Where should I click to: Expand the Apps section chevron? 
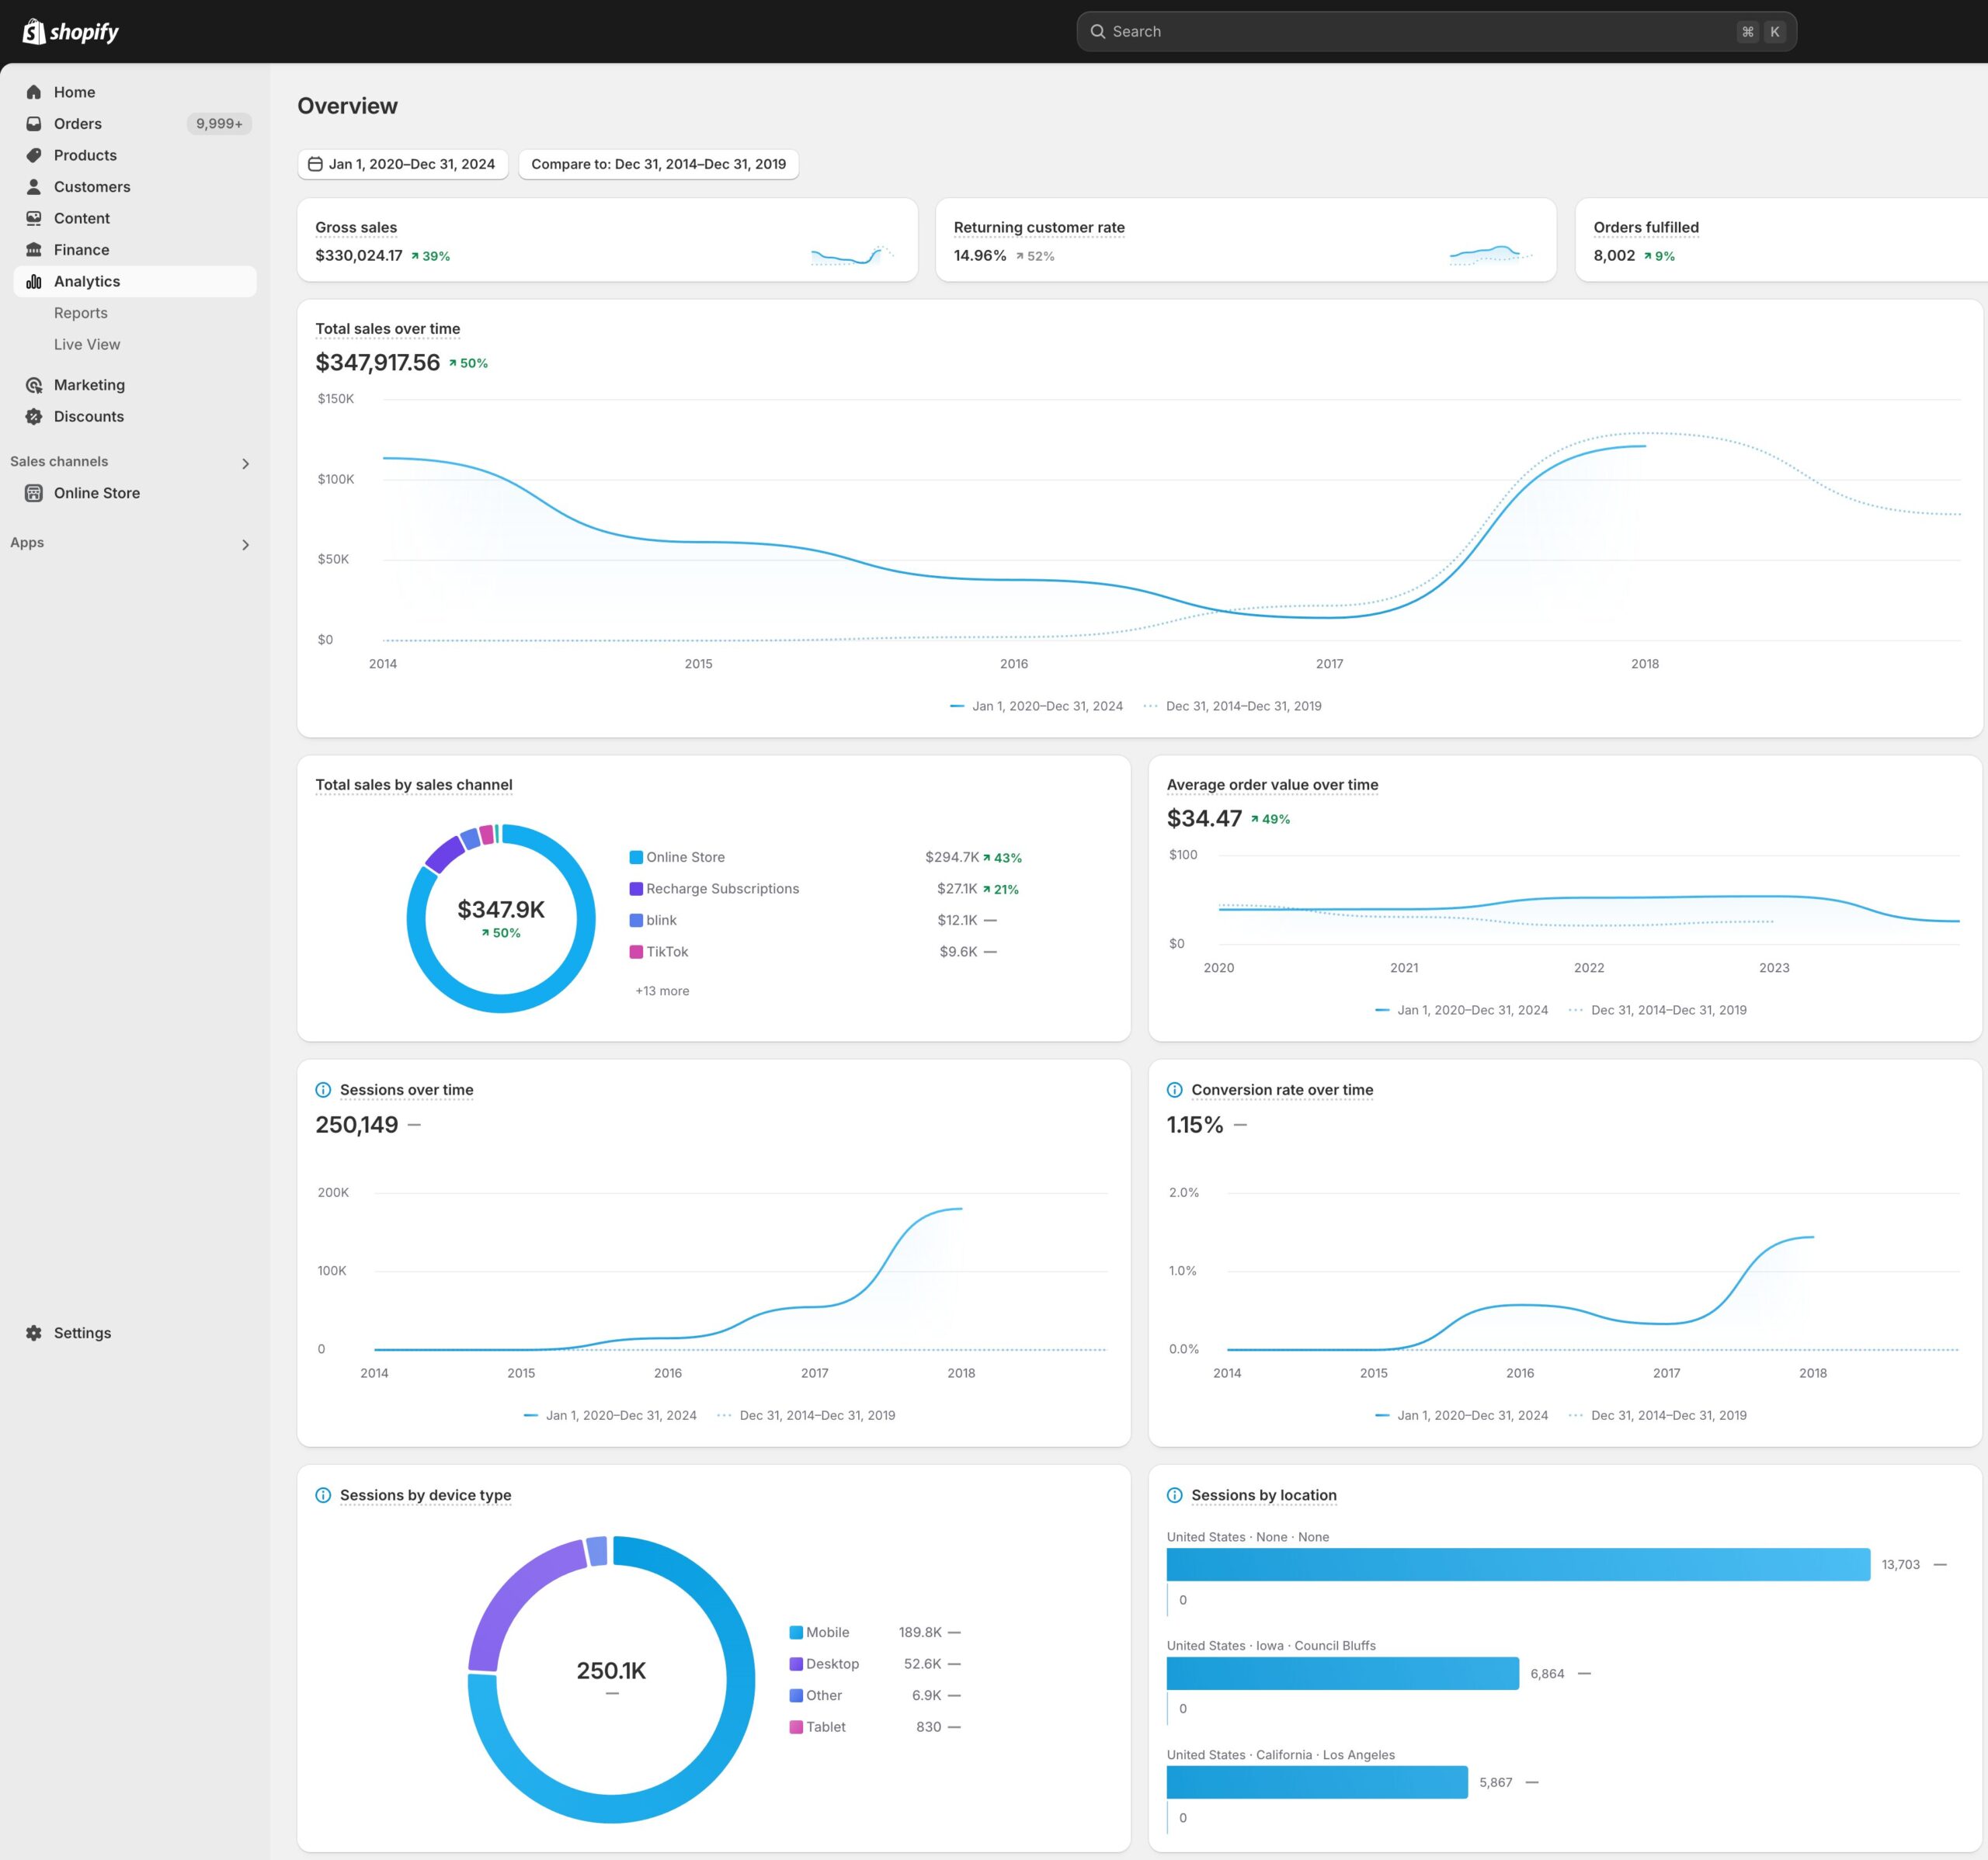(245, 545)
